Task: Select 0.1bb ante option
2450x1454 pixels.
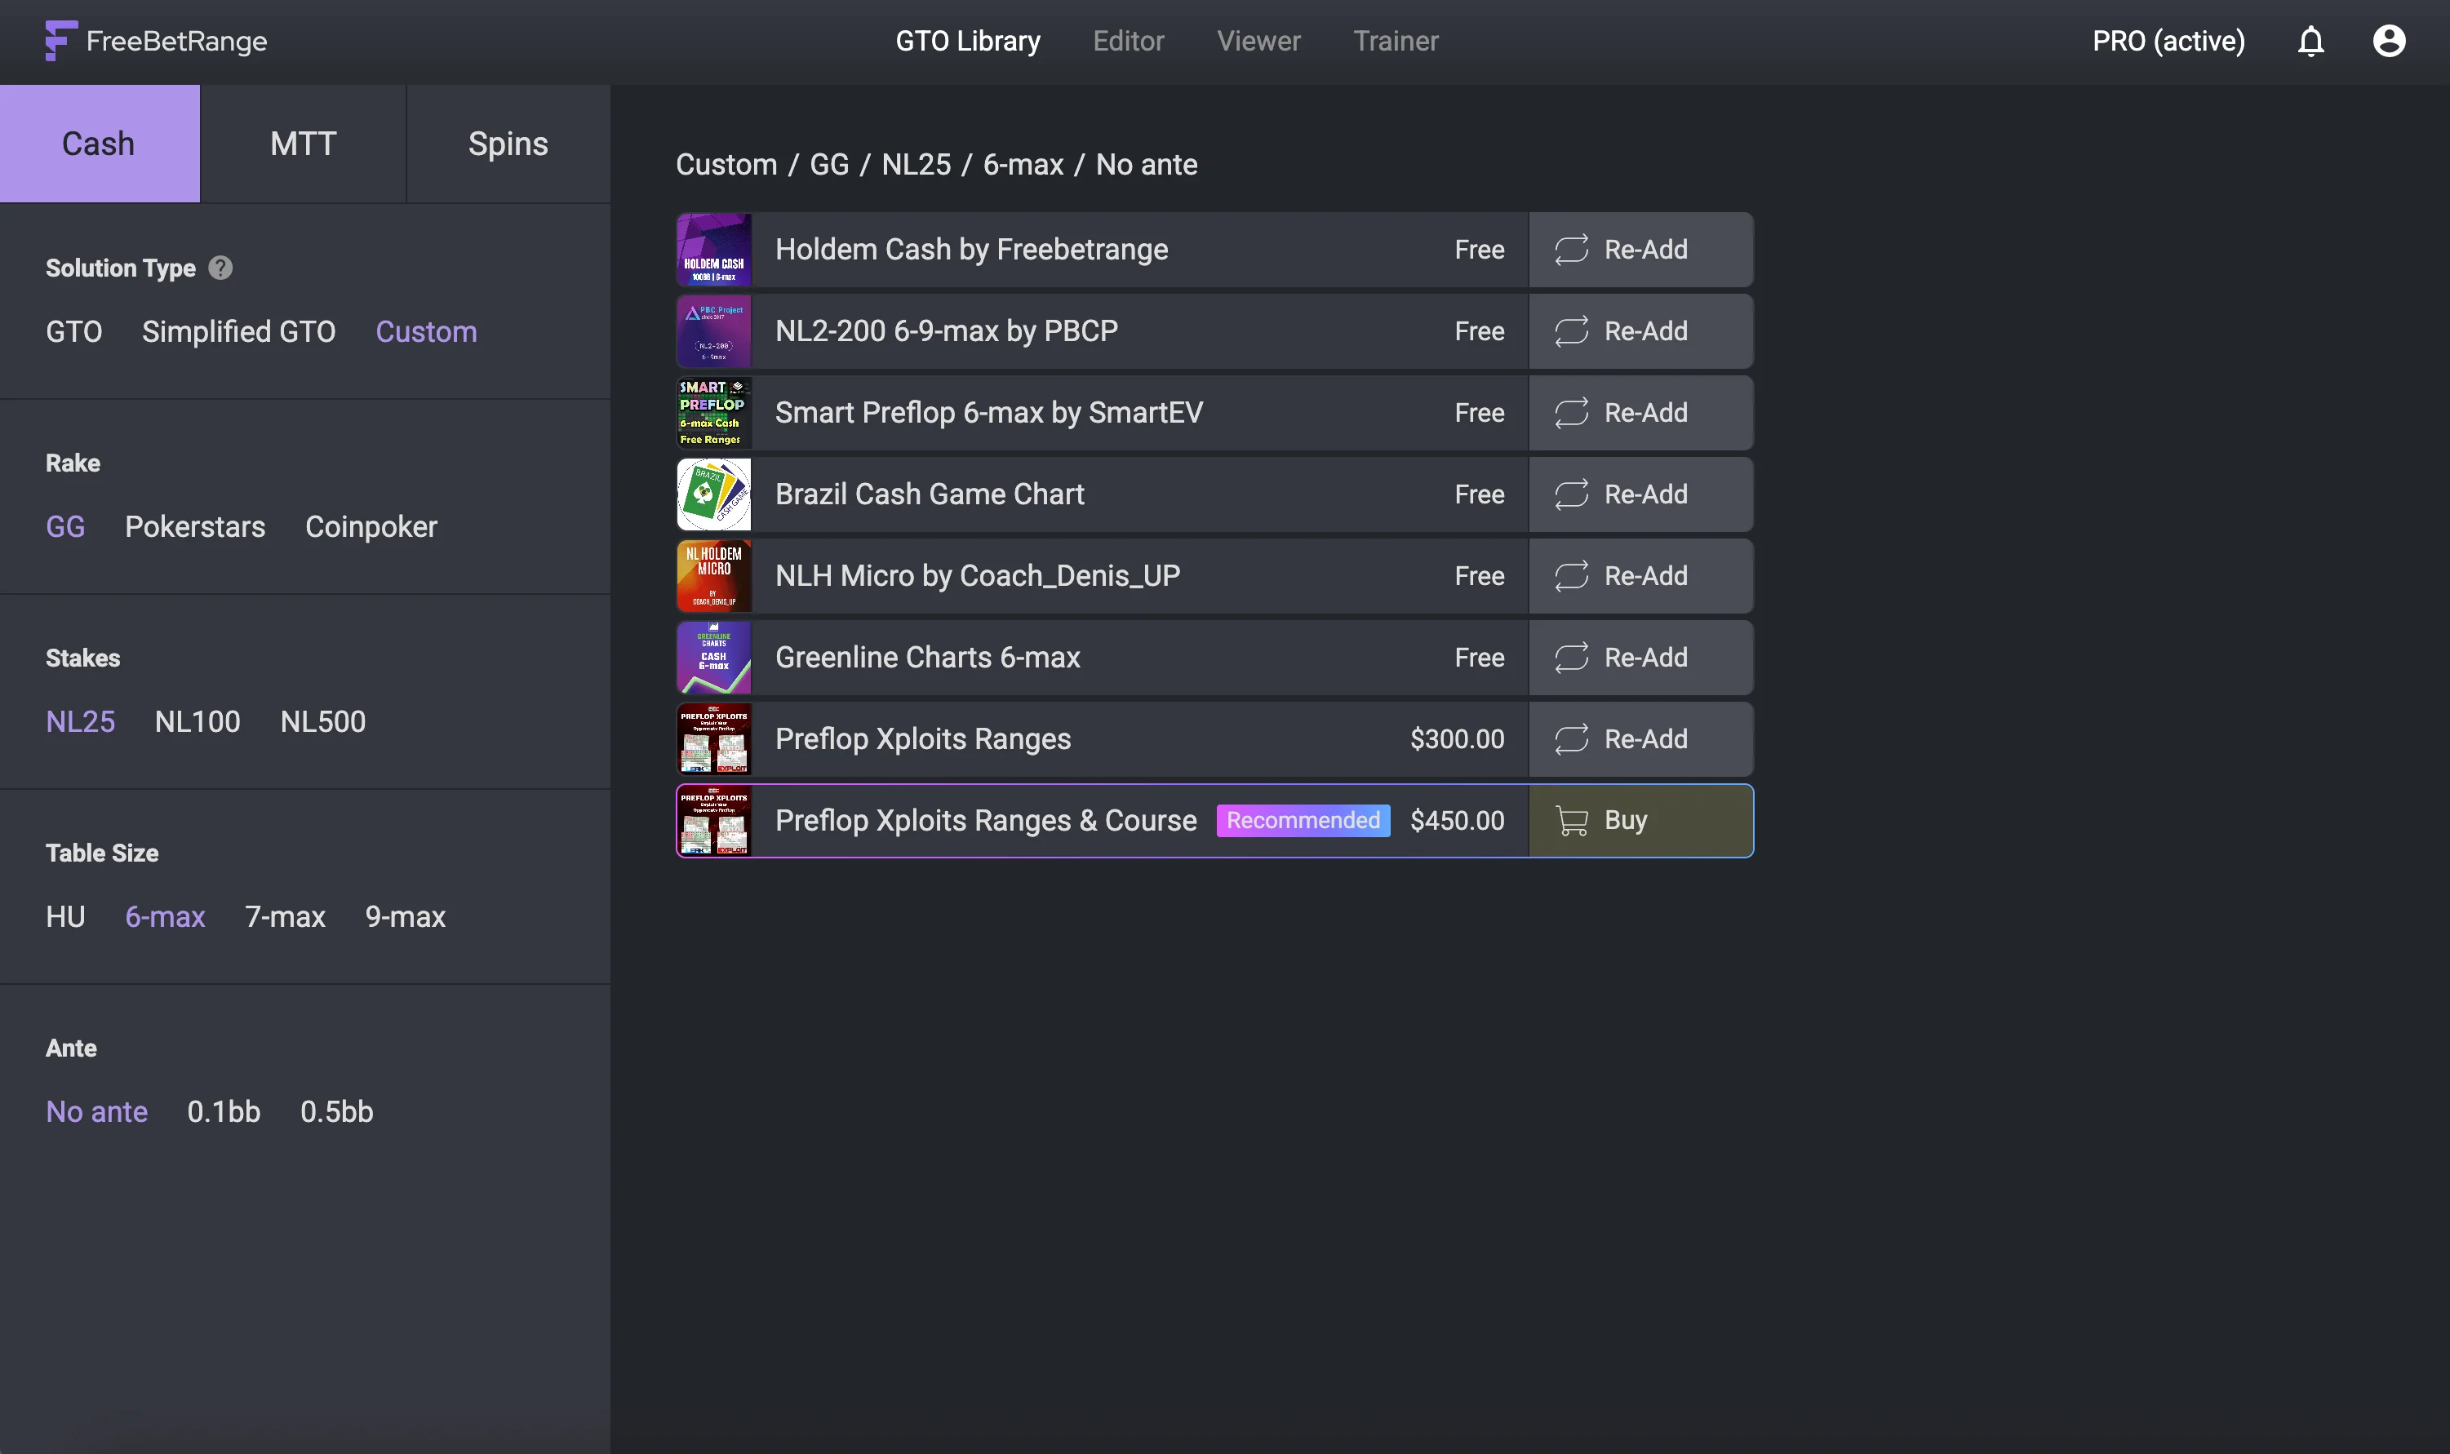Action: (224, 1111)
